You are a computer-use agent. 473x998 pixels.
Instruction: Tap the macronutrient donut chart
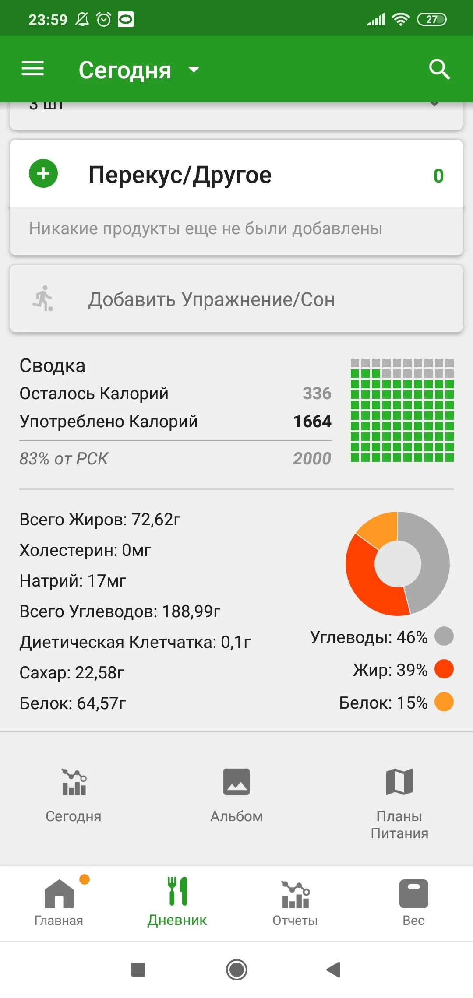pyautogui.click(x=398, y=563)
